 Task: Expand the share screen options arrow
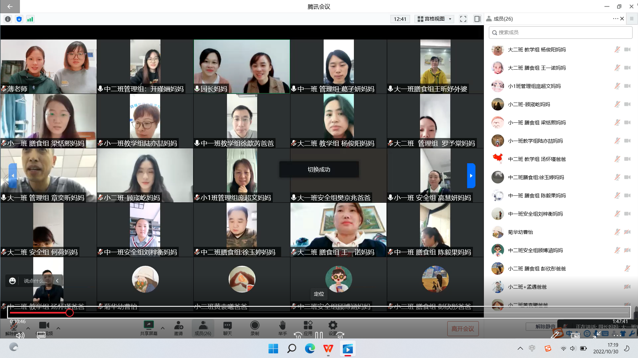162,328
